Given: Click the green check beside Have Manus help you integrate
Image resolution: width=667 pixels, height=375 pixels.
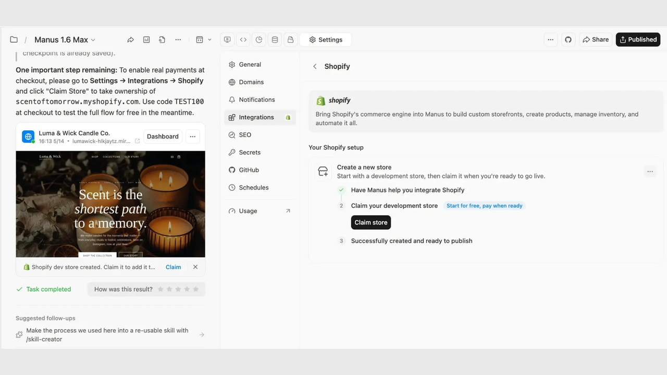Looking at the screenshot, I should click(x=341, y=190).
